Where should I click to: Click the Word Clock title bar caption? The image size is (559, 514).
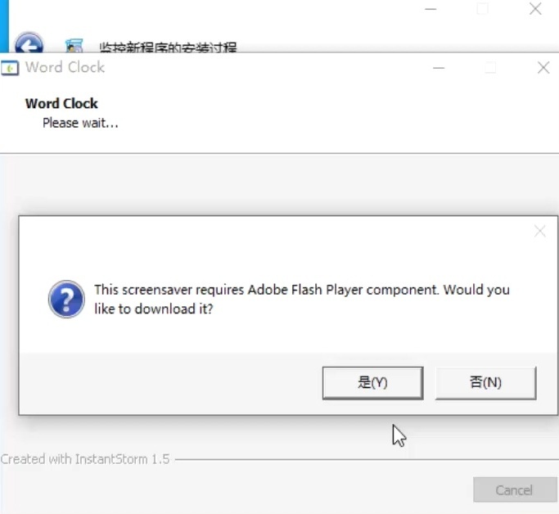(x=65, y=67)
